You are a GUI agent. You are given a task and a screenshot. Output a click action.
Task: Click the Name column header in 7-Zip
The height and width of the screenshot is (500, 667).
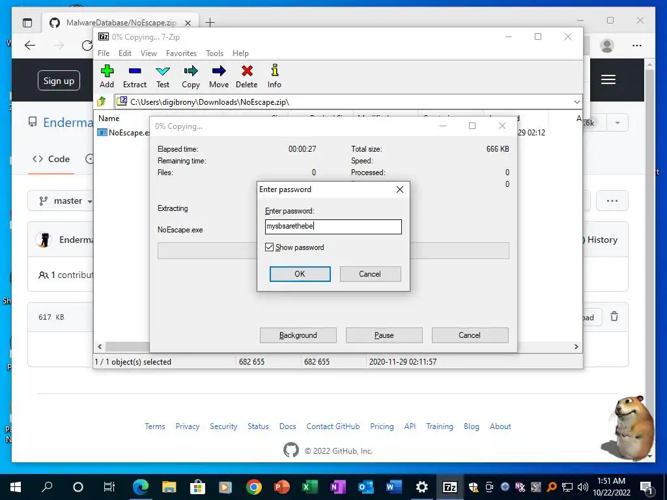point(109,118)
